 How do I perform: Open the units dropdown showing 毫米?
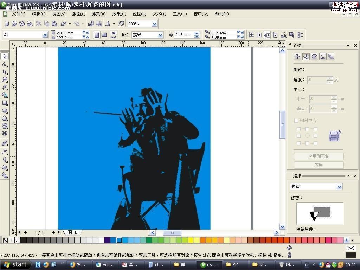pyautogui.click(x=160, y=35)
